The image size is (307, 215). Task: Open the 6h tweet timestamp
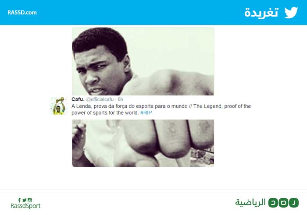[x=120, y=99]
